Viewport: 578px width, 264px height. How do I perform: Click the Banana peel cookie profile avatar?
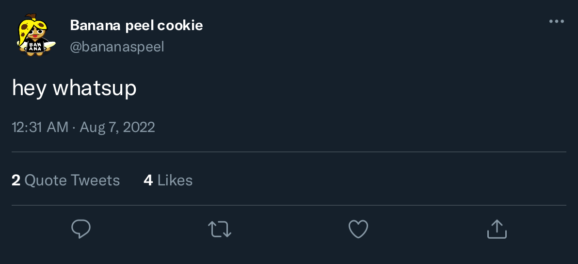click(34, 35)
